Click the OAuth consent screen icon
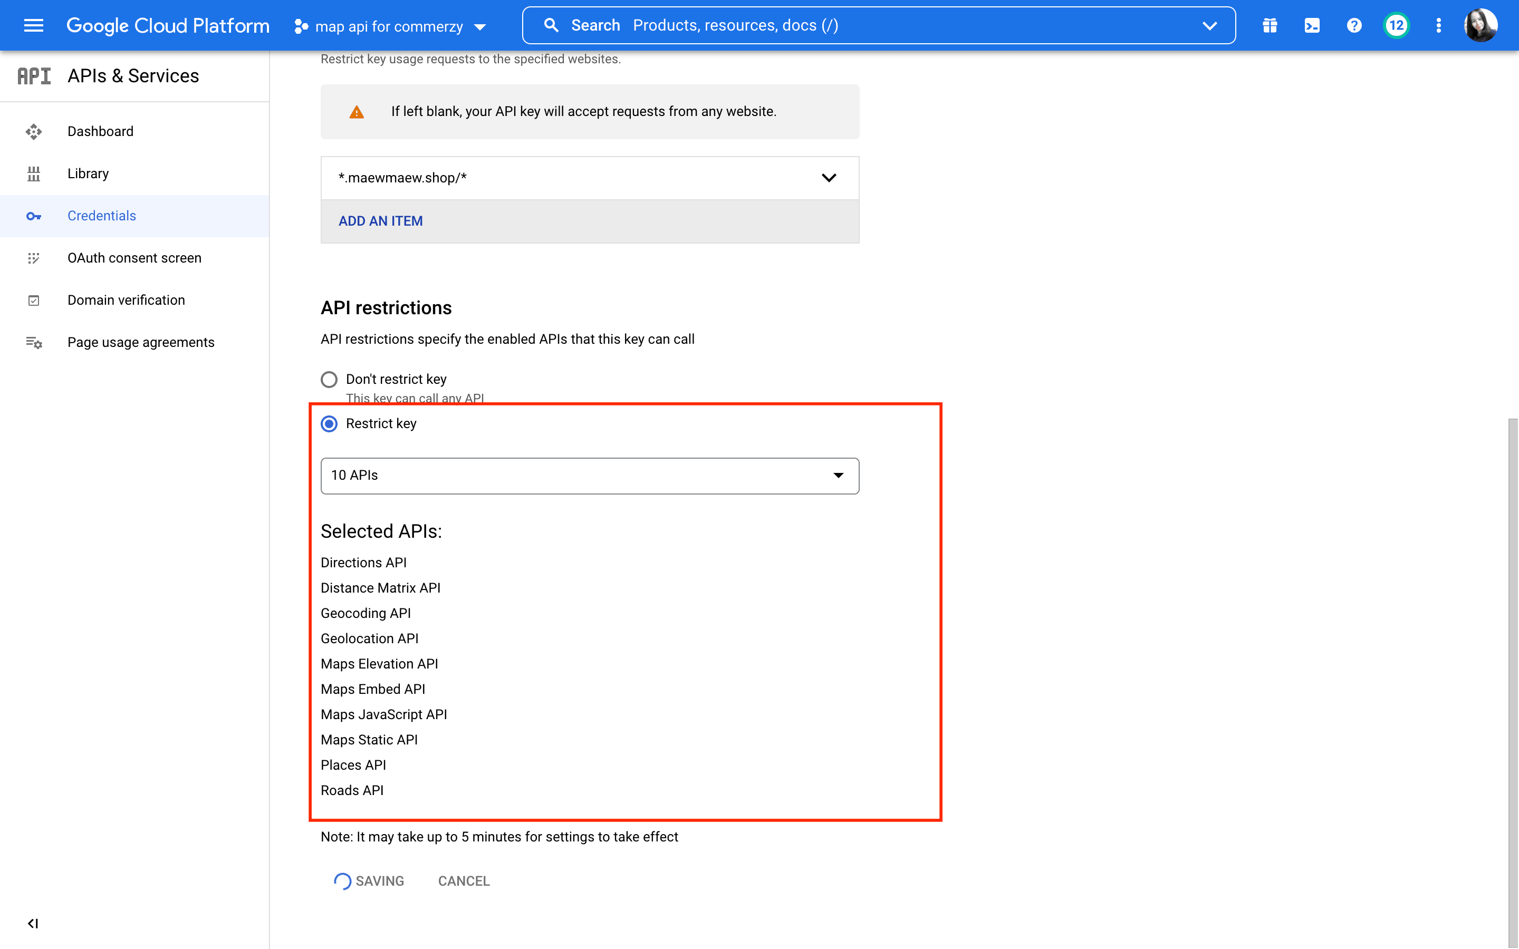Screen dimensions: 1519x949 pos(34,258)
